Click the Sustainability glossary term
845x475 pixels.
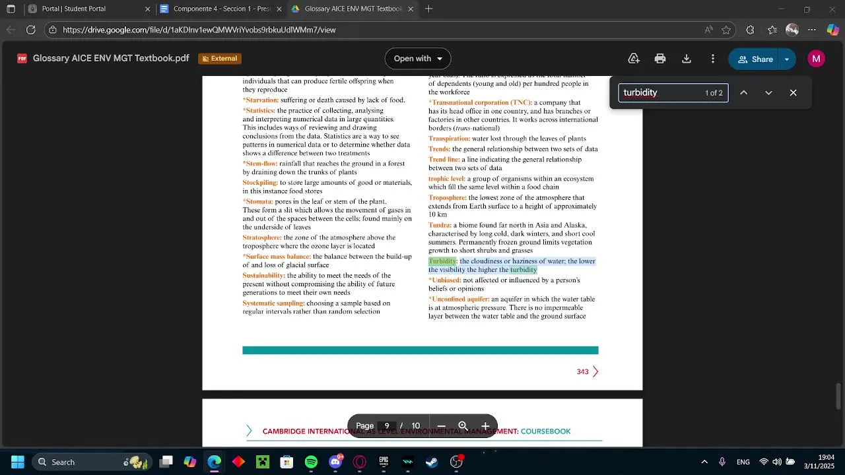264,276
